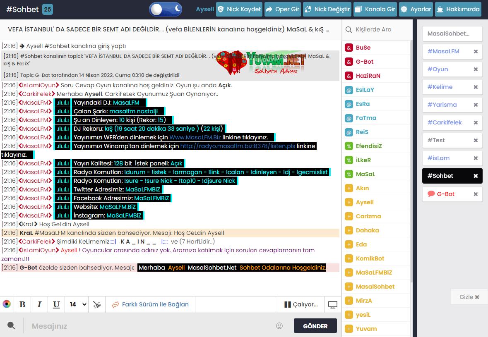This screenshot has width=488, height=337.
Task: Close the #isLam channel tab
Action: (476, 158)
